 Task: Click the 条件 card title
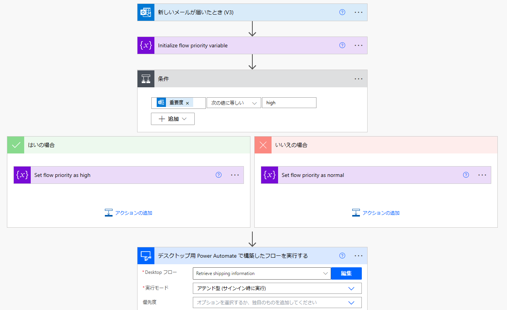tap(164, 78)
